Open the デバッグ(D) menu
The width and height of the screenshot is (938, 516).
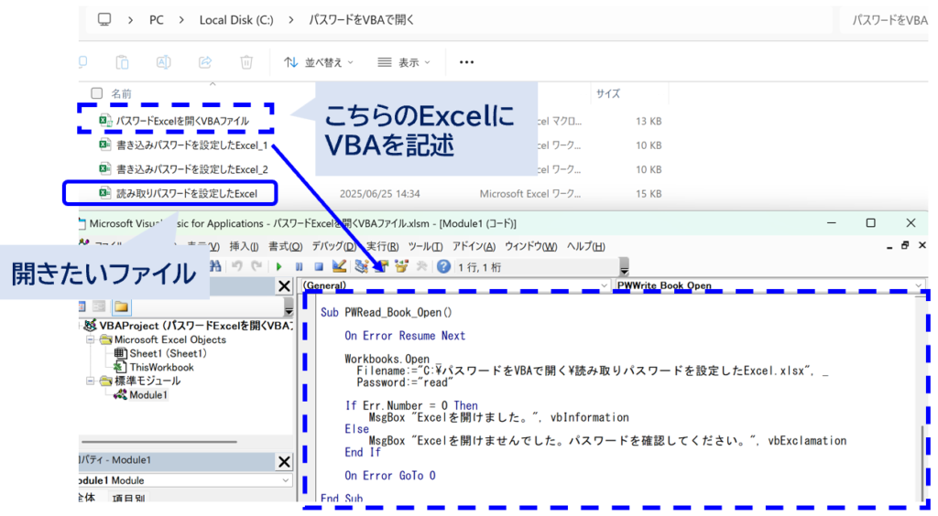pyautogui.click(x=333, y=246)
